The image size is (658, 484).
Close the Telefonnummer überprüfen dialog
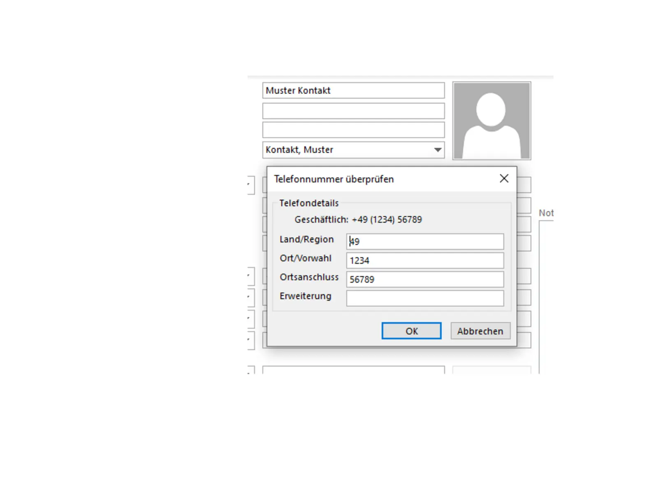tap(504, 178)
